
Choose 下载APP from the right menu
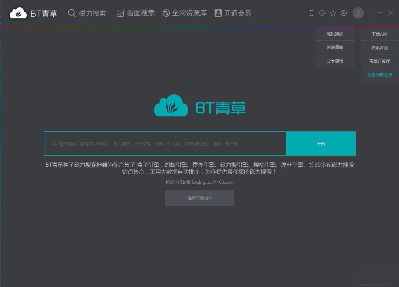[x=380, y=34]
